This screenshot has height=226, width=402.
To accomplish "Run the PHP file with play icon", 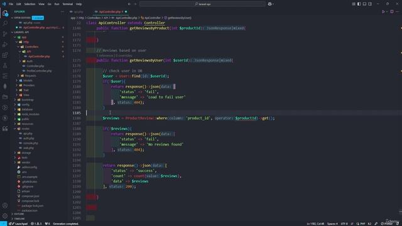I will [x=383, y=12].
